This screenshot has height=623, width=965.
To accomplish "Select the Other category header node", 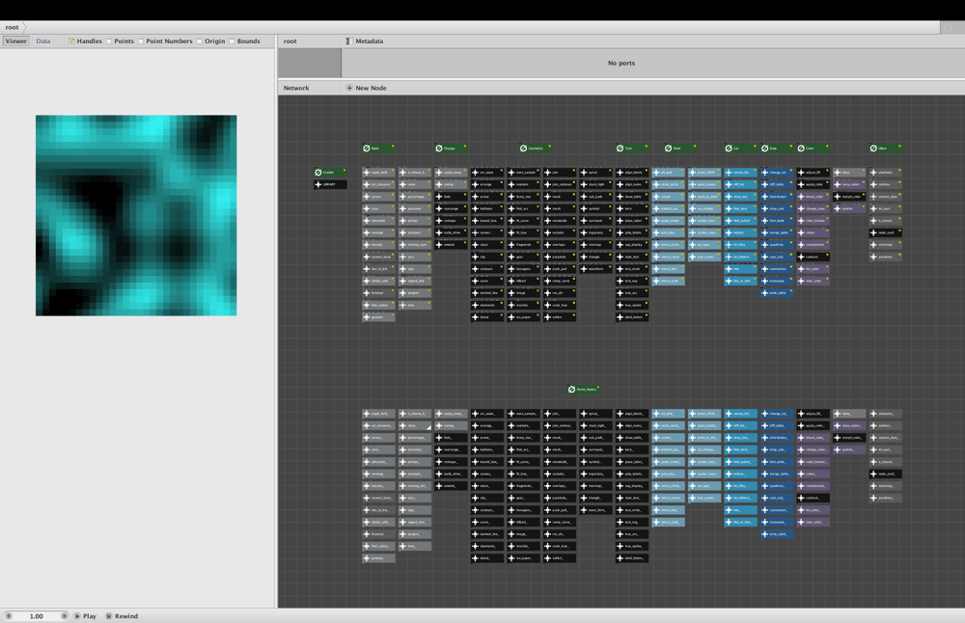I will pyautogui.click(x=886, y=149).
